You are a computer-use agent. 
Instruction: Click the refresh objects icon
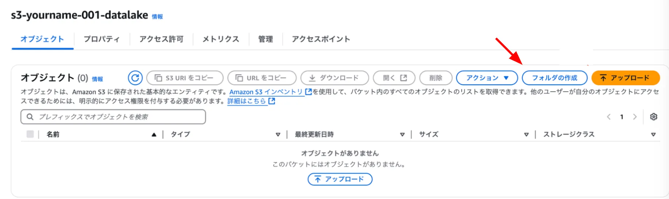click(x=135, y=78)
